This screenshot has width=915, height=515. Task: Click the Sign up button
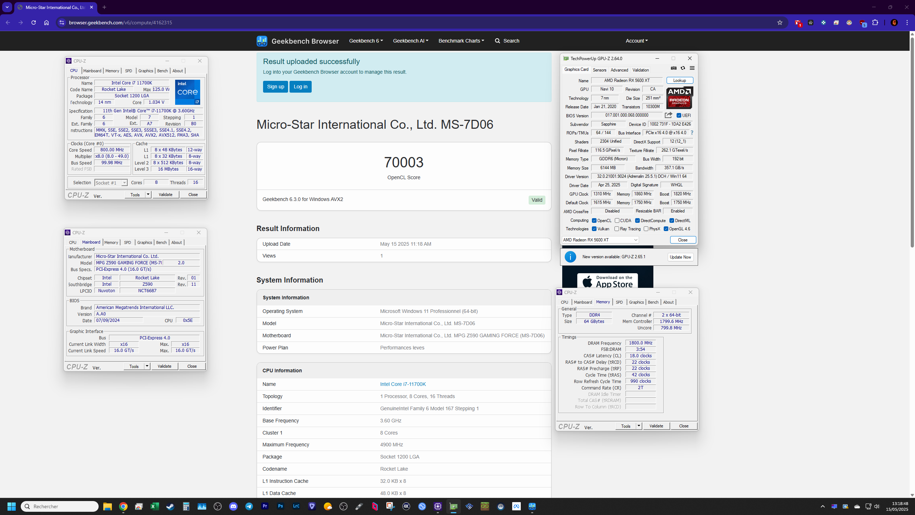[276, 87]
